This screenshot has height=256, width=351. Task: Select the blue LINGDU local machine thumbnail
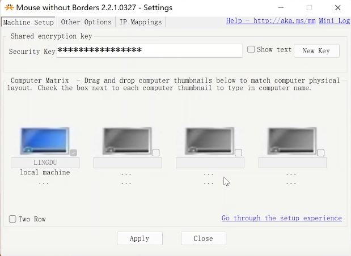point(44,140)
